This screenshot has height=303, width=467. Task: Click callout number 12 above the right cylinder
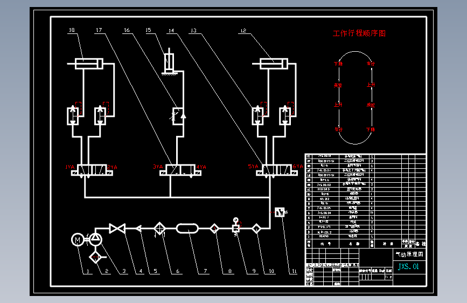coord(243,30)
